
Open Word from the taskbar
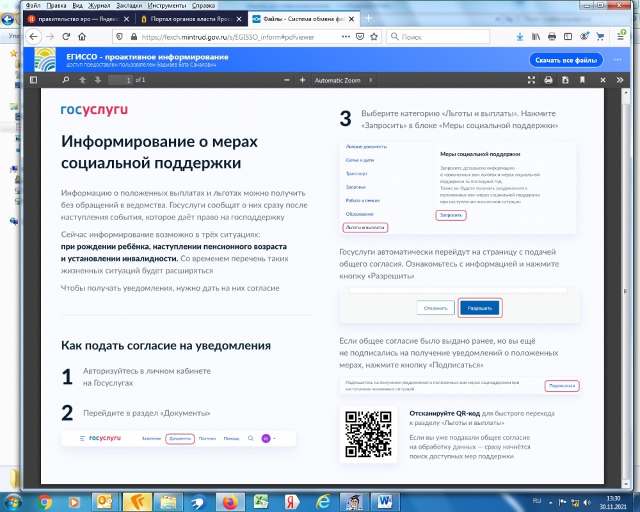(x=385, y=502)
